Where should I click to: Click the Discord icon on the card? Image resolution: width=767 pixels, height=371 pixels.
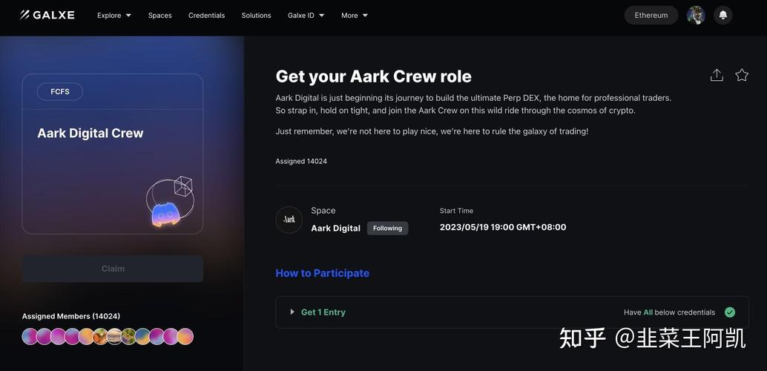(x=166, y=214)
